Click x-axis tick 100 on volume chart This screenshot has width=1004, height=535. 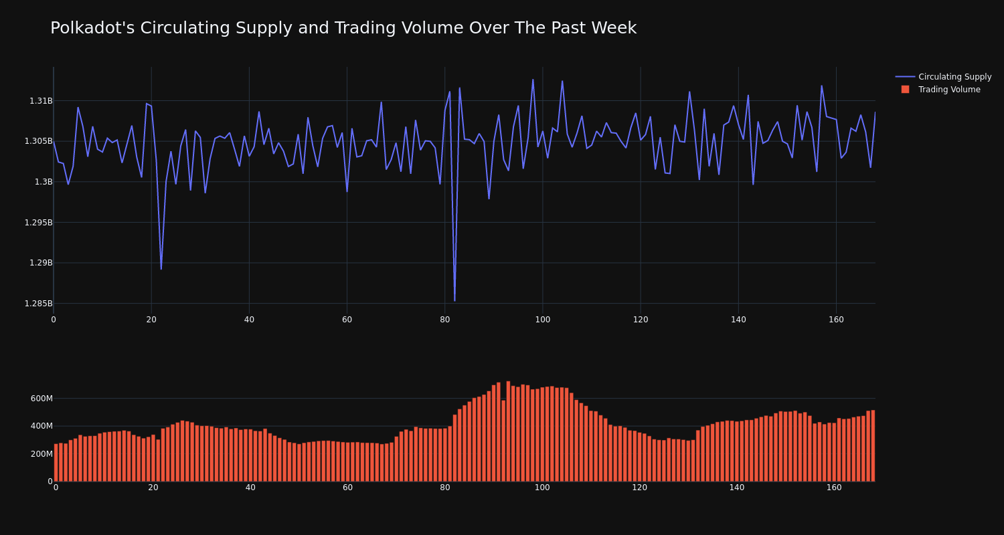pyautogui.click(x=542, y=488)
